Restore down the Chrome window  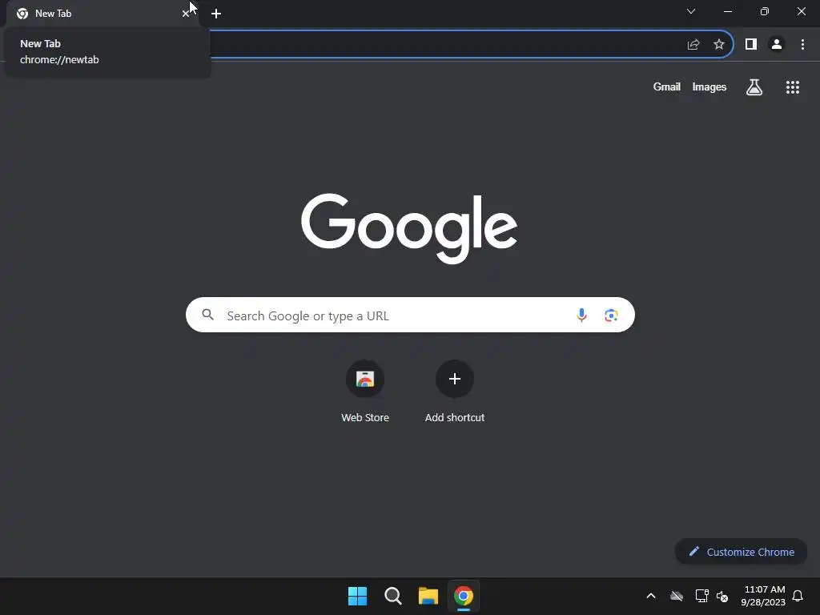pos(765,11)
